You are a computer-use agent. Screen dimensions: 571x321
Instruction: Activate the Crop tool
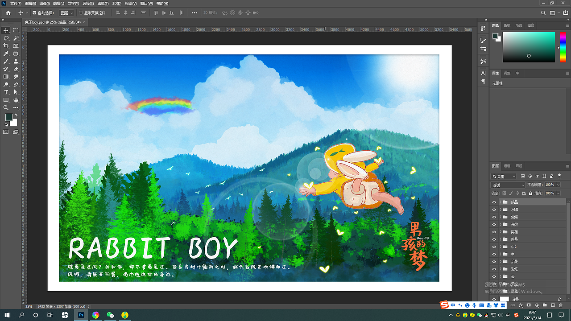5,46
